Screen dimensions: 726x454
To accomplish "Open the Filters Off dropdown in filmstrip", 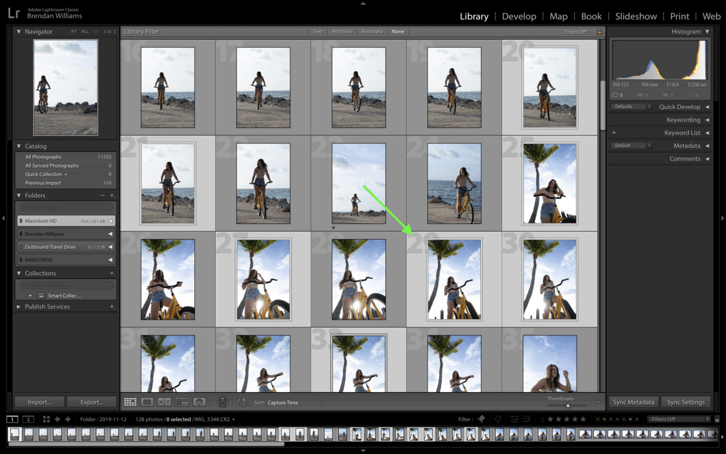I will pyautogui.click(x=678, y=419).
